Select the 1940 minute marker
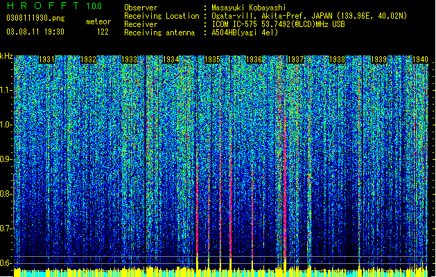 click(x=420, y=60)
